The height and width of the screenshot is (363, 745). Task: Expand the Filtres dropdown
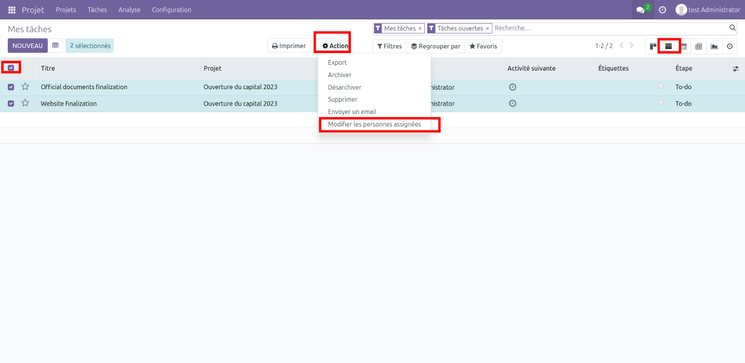point(389,46)
